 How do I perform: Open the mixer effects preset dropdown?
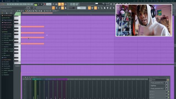point(159,80)
